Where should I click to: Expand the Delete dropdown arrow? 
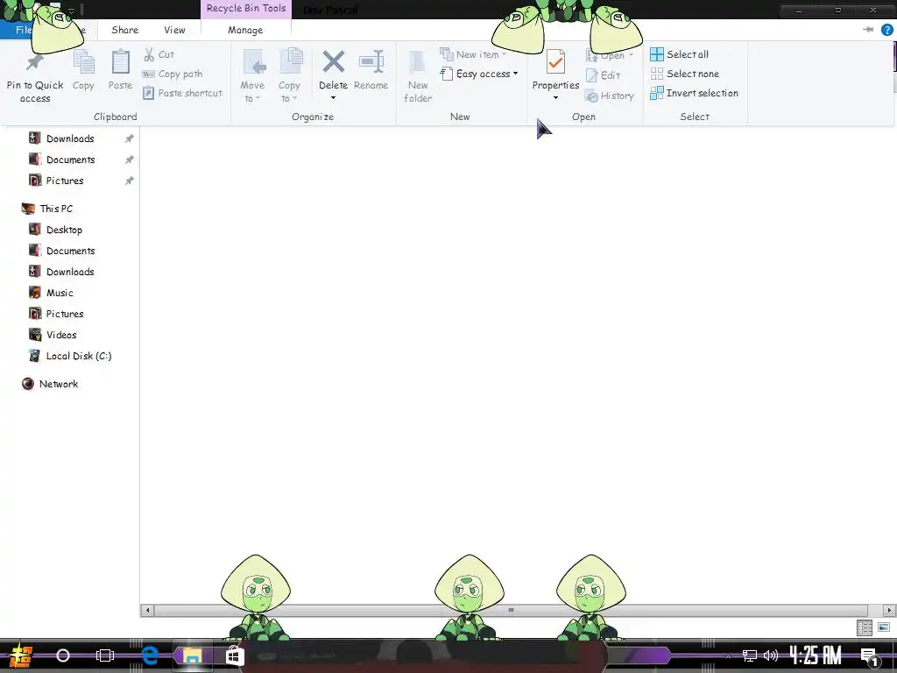[x=333, y=98]
